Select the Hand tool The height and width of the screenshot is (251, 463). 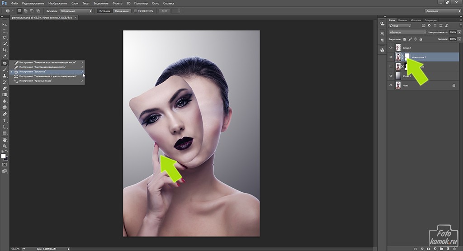[5, 140]
